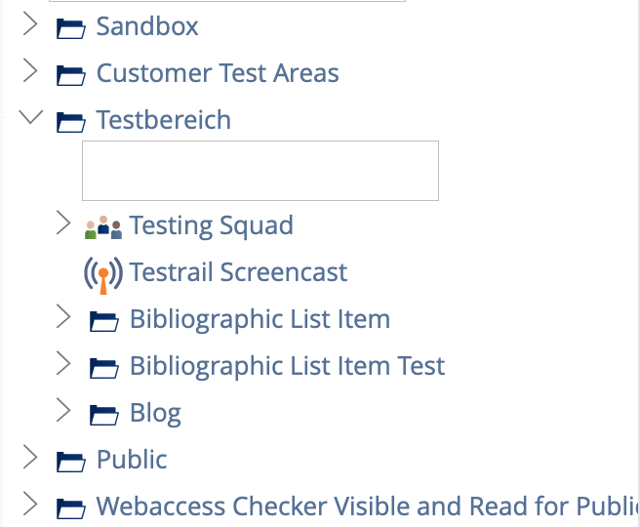Click the Testing Squad group icon
640x527 pixels.
103,227
